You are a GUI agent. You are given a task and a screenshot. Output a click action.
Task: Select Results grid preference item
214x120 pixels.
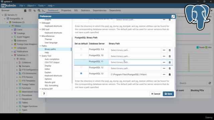50,82
